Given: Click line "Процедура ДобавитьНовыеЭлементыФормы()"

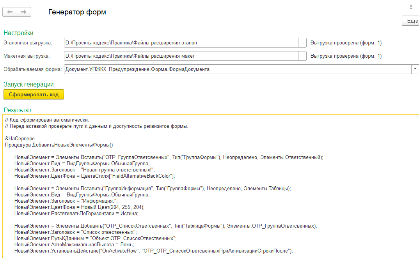Looking at the screenshot, I should point(59,145).
